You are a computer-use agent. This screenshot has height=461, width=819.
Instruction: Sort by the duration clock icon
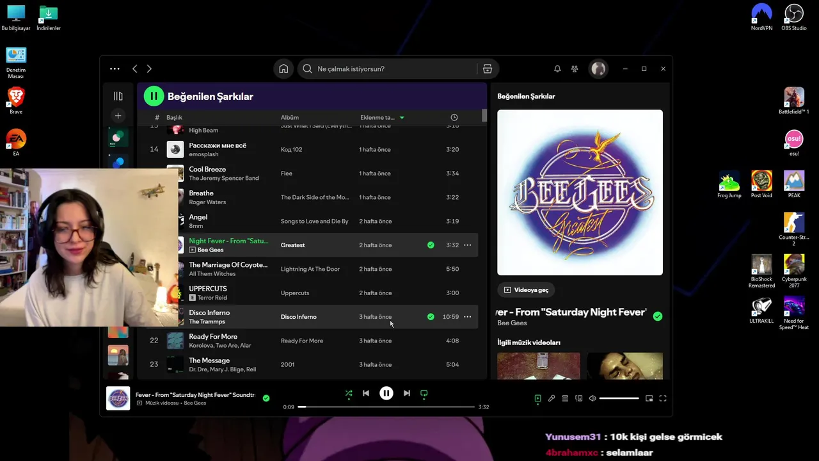[454, 118]
